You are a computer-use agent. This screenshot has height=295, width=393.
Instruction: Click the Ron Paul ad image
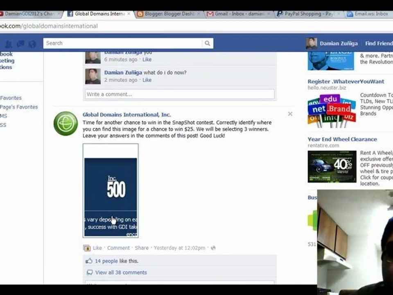tap(331, 61)
